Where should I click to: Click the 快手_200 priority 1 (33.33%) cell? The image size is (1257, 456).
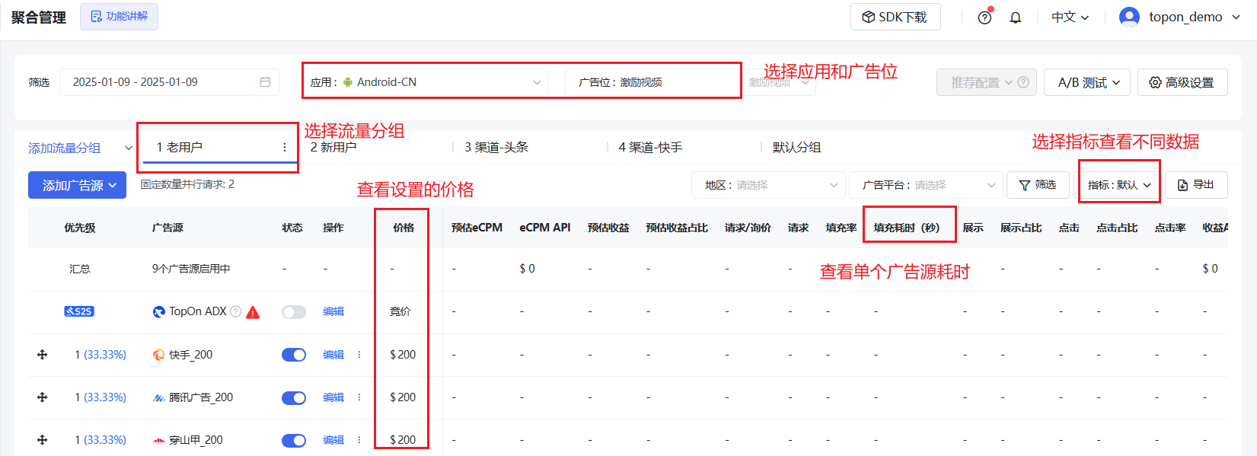(100, 355)
